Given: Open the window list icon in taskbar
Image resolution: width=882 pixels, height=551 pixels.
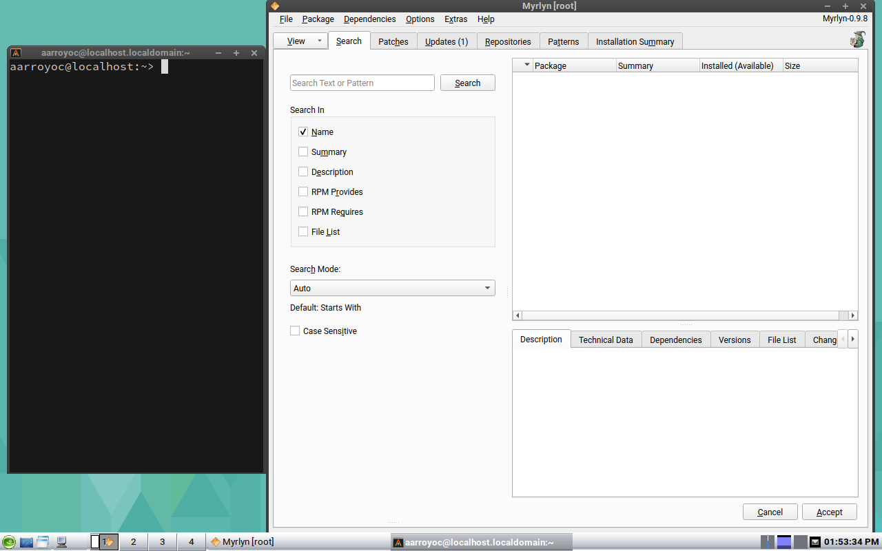Looking at the screenshot, I should (43, 542).
